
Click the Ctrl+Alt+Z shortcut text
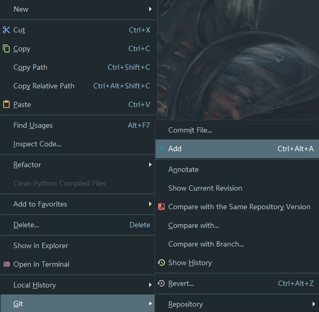click(296, 283)
